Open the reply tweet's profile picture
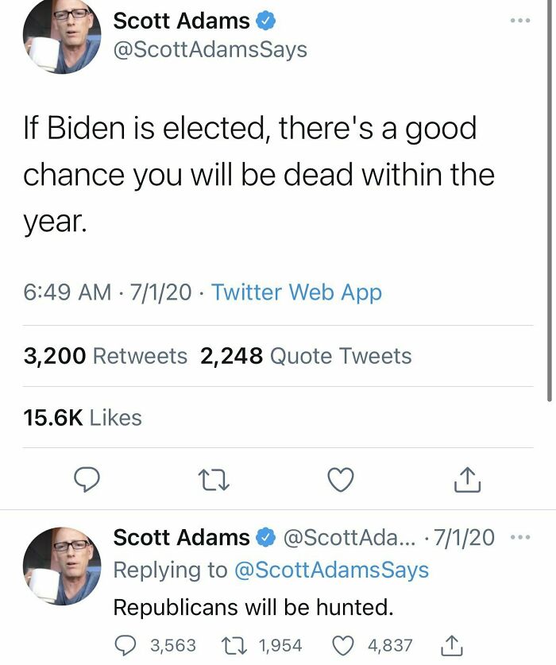Viewport: 556px width, 665px height. click(x=61, y=565)
